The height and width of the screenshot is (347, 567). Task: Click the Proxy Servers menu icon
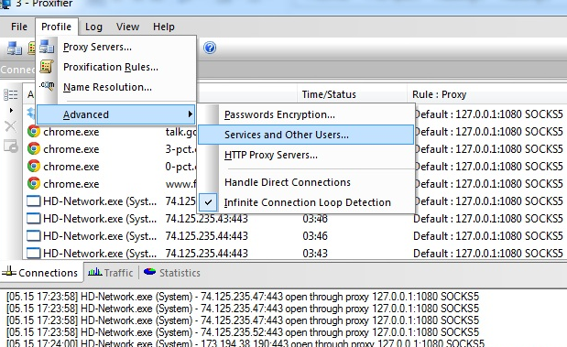47,47
